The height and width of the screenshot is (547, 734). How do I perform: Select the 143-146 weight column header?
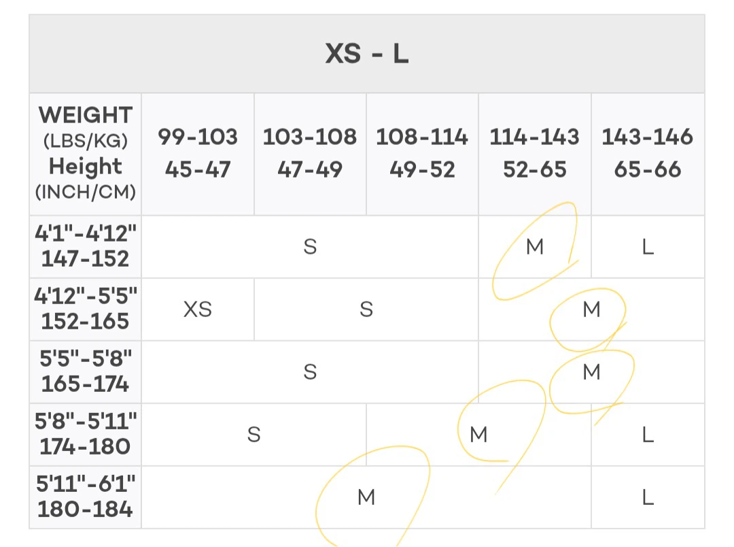[648, 154]
